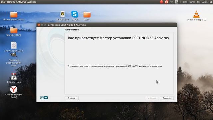Click the С помощью Мастера установки description text

[115, 66]
